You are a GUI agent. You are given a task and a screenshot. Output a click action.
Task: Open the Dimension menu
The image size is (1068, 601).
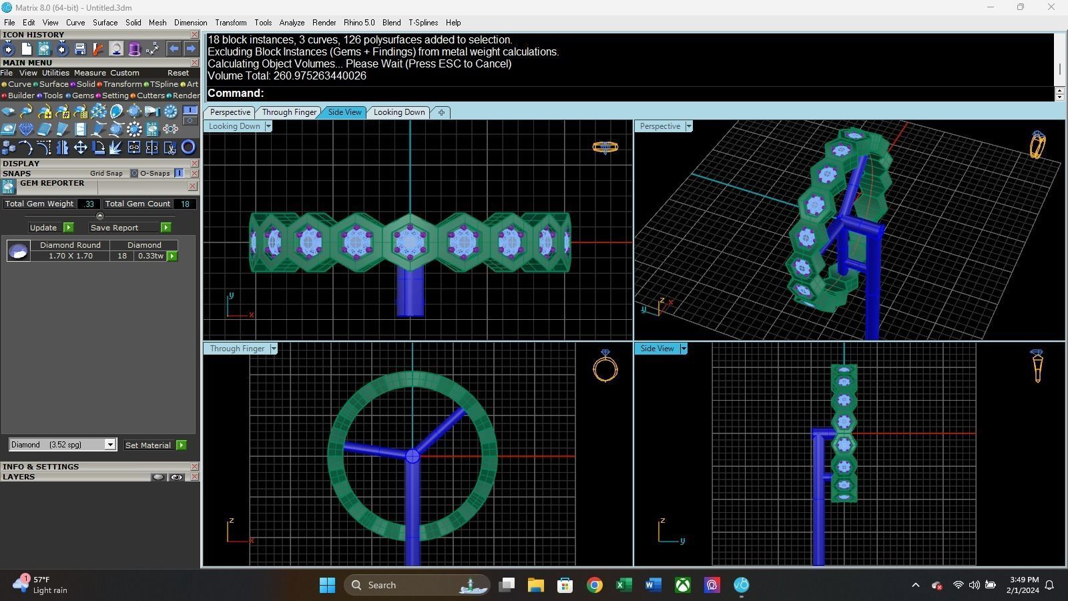190,23
